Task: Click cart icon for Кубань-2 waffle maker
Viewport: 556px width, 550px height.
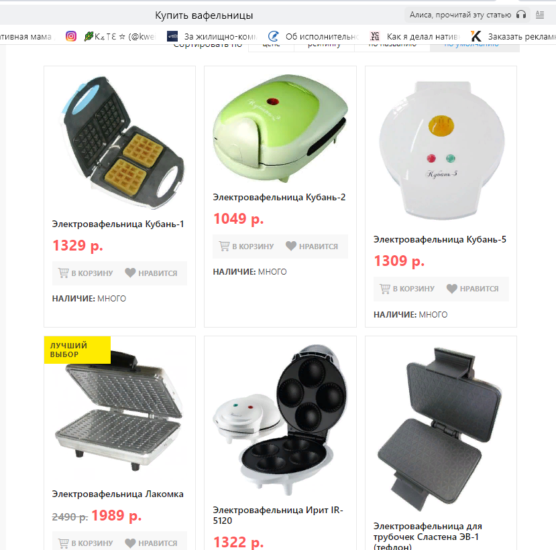Action: point(225,246)
